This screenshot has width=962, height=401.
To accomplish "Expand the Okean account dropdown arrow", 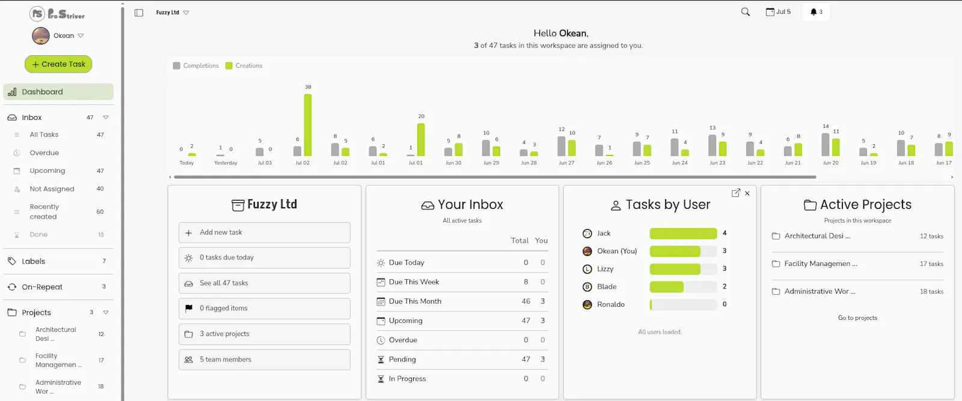I will tap(81, 36).
